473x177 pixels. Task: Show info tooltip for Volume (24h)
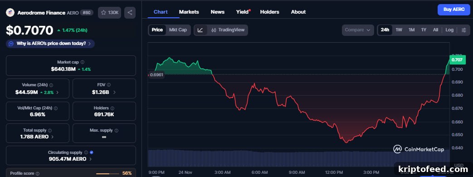point(51,85)
